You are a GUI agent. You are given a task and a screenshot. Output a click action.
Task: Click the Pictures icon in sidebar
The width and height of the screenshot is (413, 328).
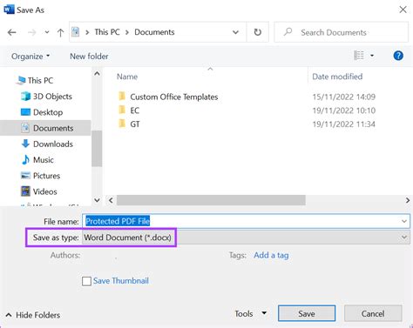coord(25,175)
